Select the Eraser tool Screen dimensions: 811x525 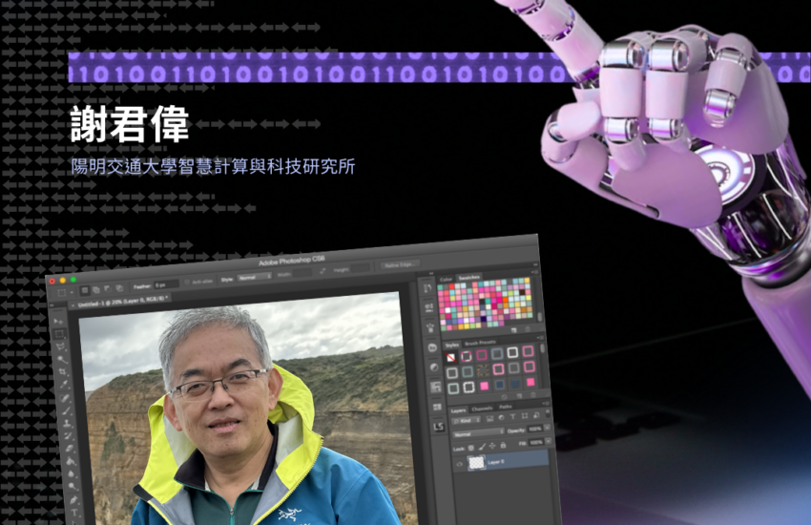click(70, 449)
